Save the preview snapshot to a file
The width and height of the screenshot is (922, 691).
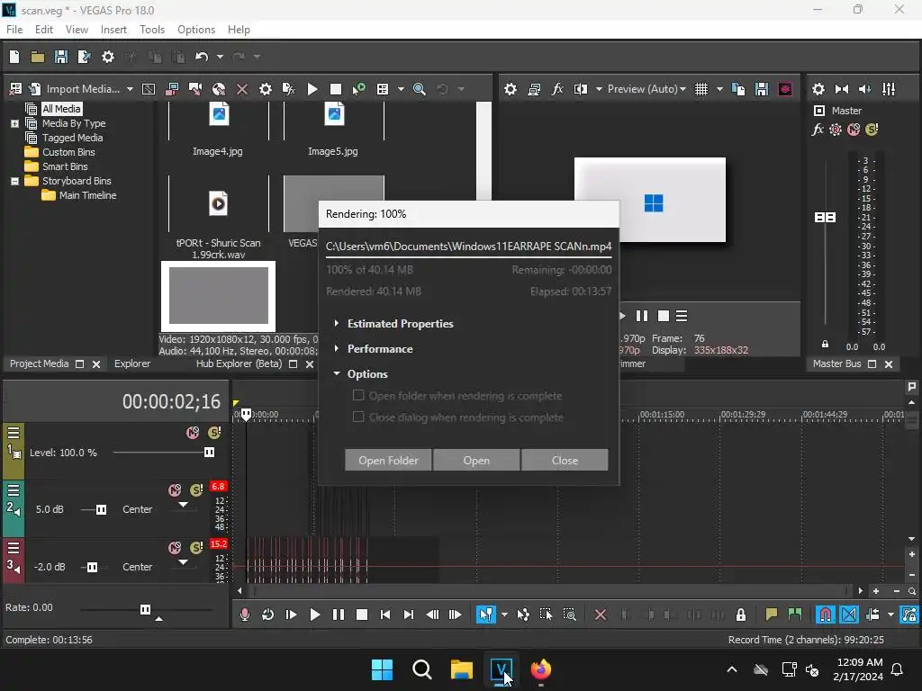click(x=762, y=89)
